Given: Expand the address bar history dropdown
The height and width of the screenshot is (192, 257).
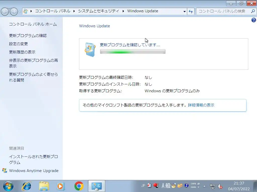Looking at the screenshot, I should (x=184, y=11).
